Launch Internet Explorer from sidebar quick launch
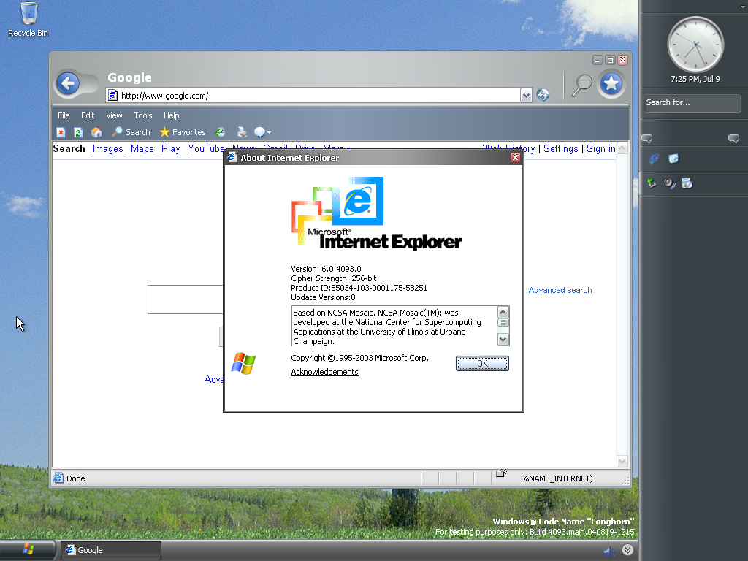This screenshot has height=561, width=748. [x=654, y=159]
